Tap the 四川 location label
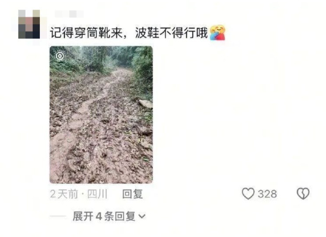Viewport: 326px width, 237px height. click(x=97, y=194)
